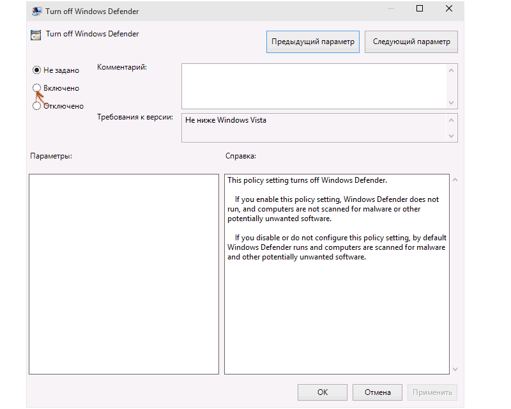Click comment box scroll up arrow

click(451, 70)
